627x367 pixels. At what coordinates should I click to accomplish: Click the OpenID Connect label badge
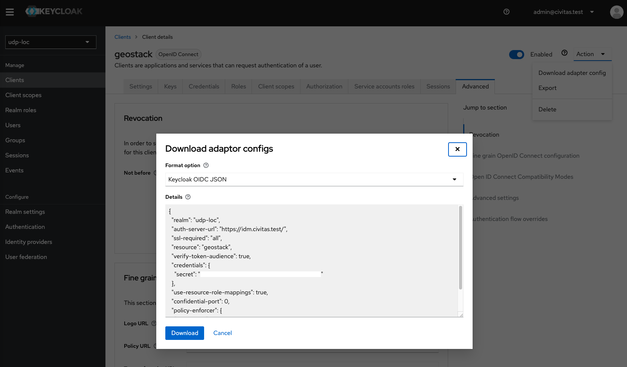coord(178,55)
